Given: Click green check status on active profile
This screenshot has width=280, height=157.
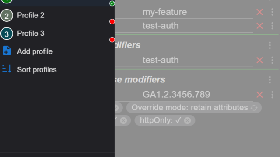Looking at the screenshot, I should (112, 3).
